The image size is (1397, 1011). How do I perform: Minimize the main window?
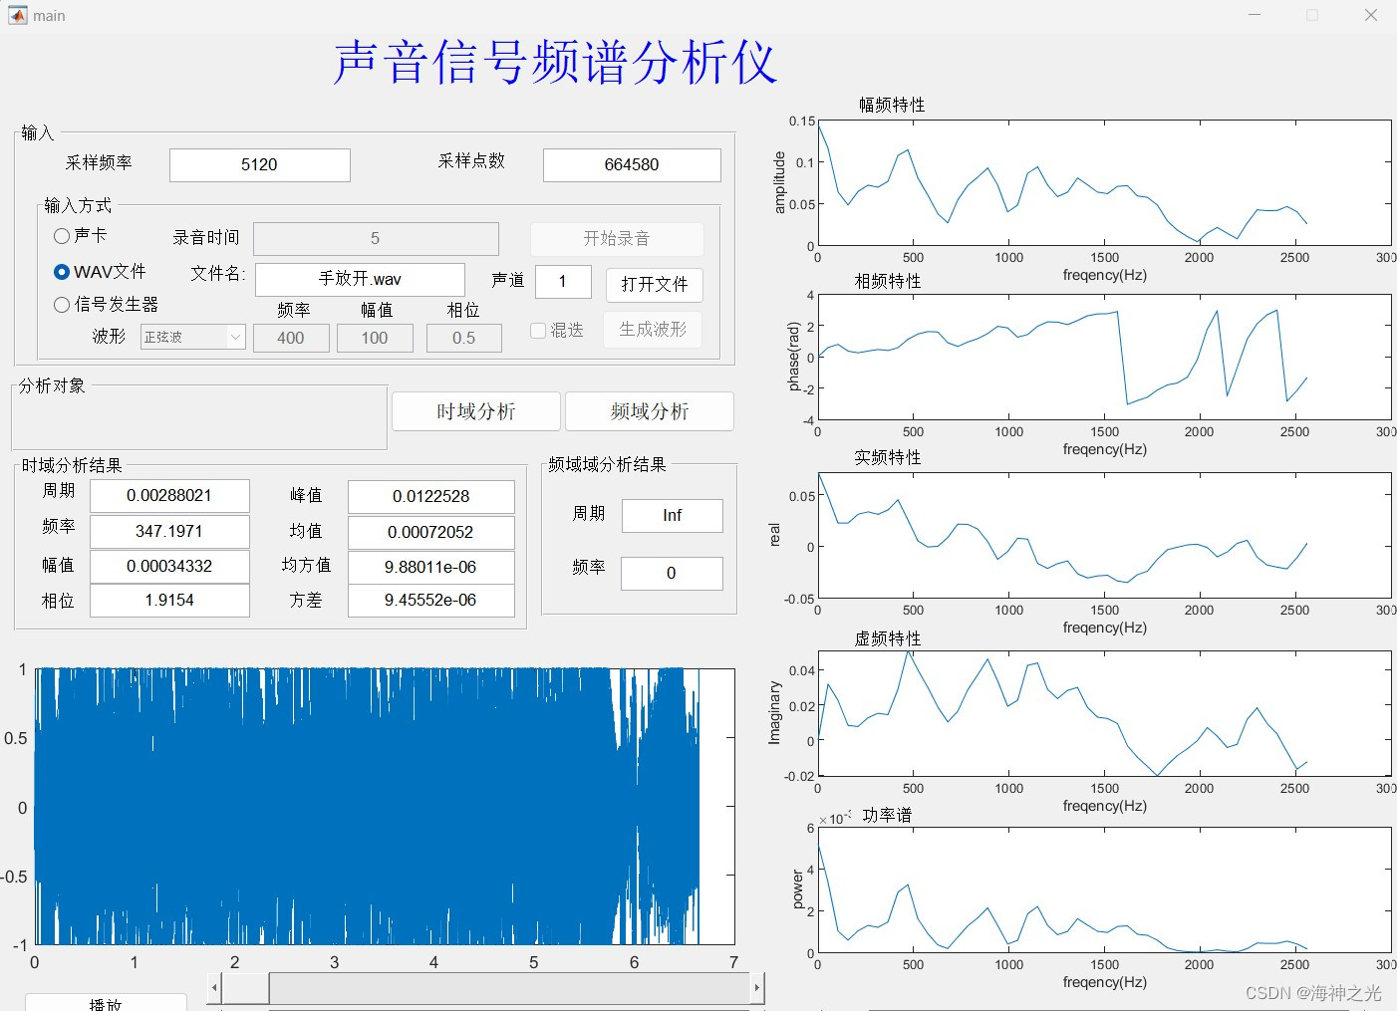[x=1255, y=15]
